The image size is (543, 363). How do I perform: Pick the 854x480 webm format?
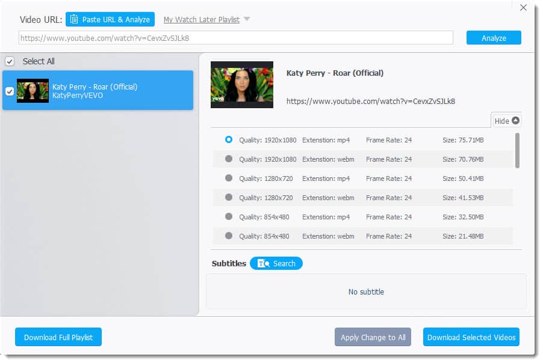tap(229, 236)
